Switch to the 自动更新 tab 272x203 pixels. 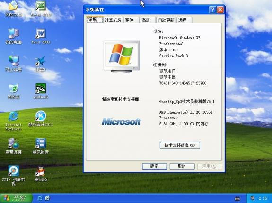(166, 20)
